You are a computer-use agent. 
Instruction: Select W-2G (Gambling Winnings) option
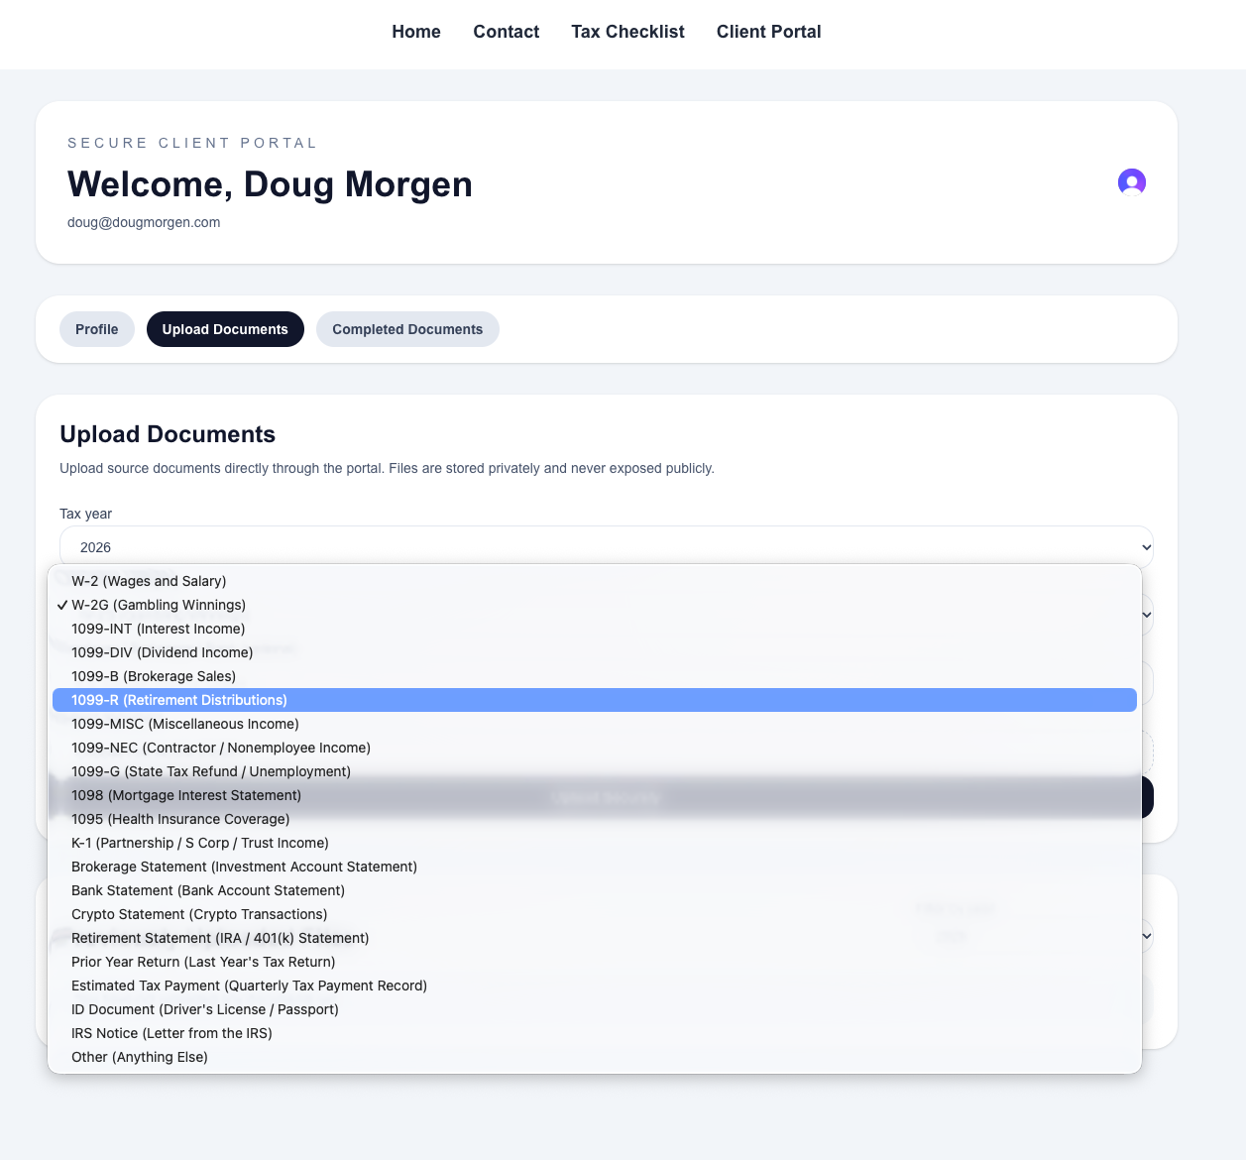tap(595, 605)
